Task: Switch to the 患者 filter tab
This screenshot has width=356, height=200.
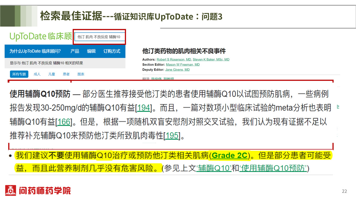Action: click(66, 74)
